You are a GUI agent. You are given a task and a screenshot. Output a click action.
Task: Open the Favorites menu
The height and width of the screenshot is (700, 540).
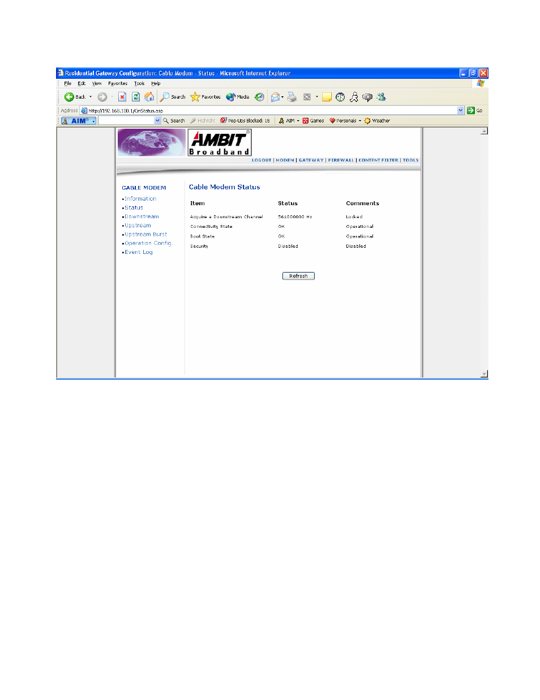(x=118, y=83)
